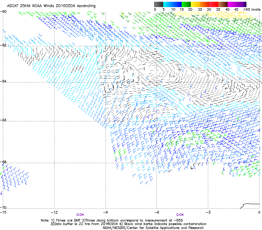Click the latitude label '-62'
This screenshot has width=262, height=230.
(x=3, y=45)
